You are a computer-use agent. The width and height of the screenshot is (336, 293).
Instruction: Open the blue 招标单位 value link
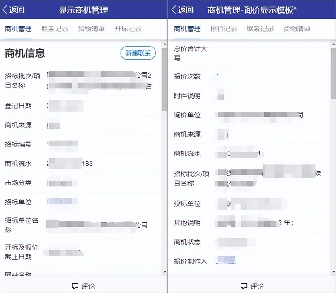pos(63,202)
